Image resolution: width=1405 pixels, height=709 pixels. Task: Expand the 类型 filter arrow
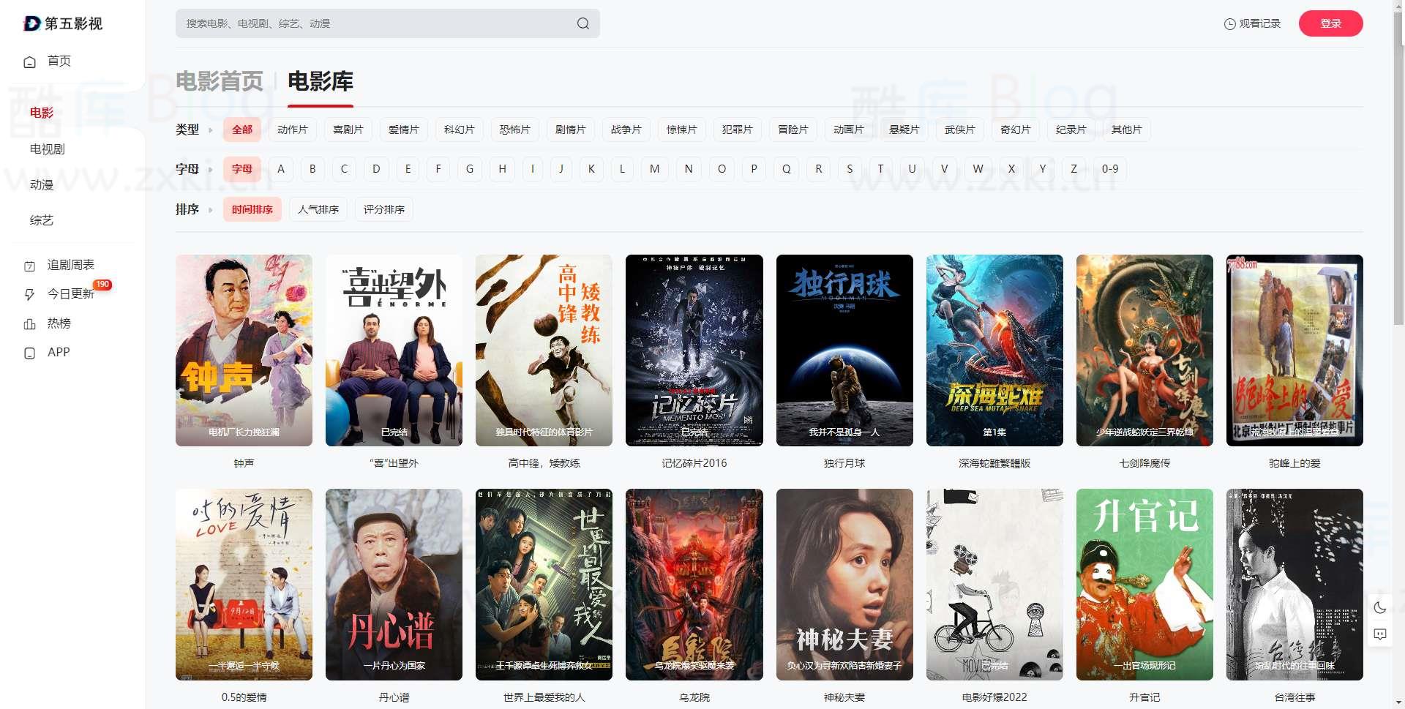pos(211,130)
